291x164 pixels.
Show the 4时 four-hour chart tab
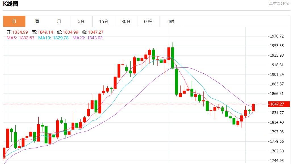[x=171, y=22]
